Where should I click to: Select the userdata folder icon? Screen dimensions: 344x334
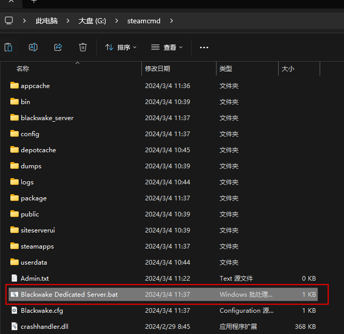15,262
